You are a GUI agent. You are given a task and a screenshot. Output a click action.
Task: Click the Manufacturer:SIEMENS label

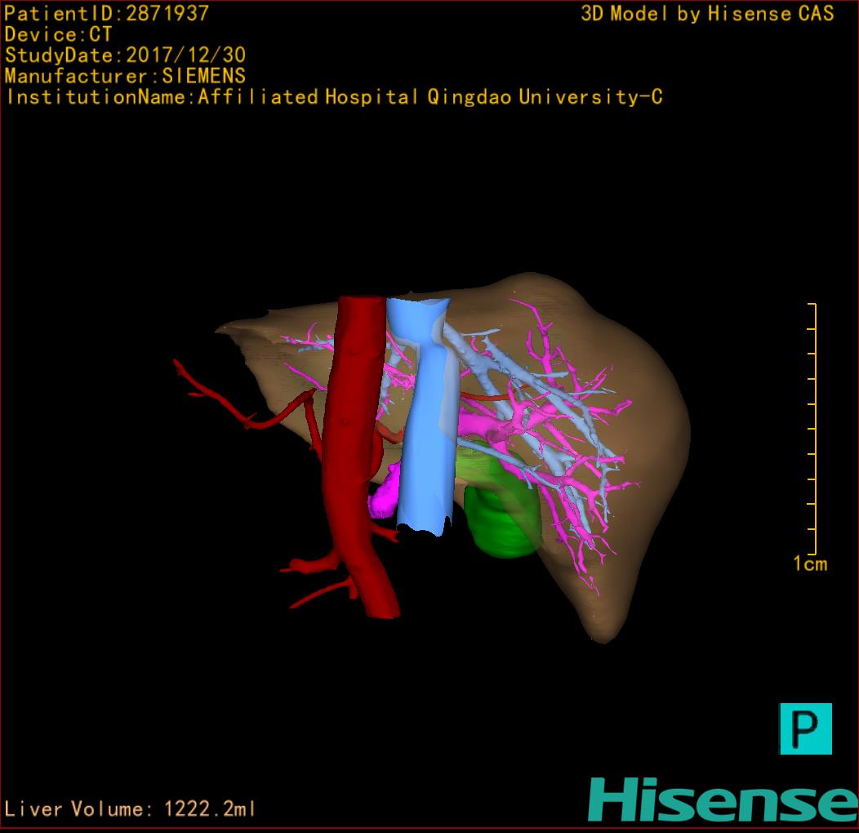click(x=125, y=76)
